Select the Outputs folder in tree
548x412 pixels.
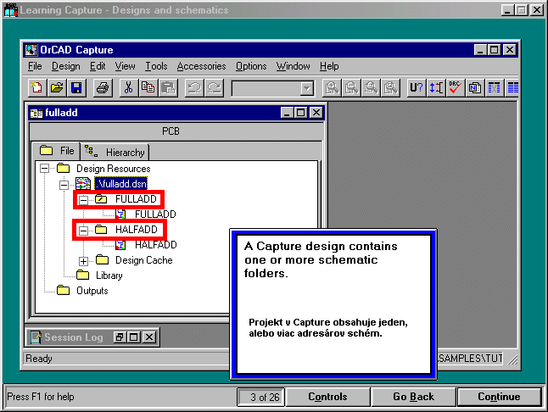92,291
